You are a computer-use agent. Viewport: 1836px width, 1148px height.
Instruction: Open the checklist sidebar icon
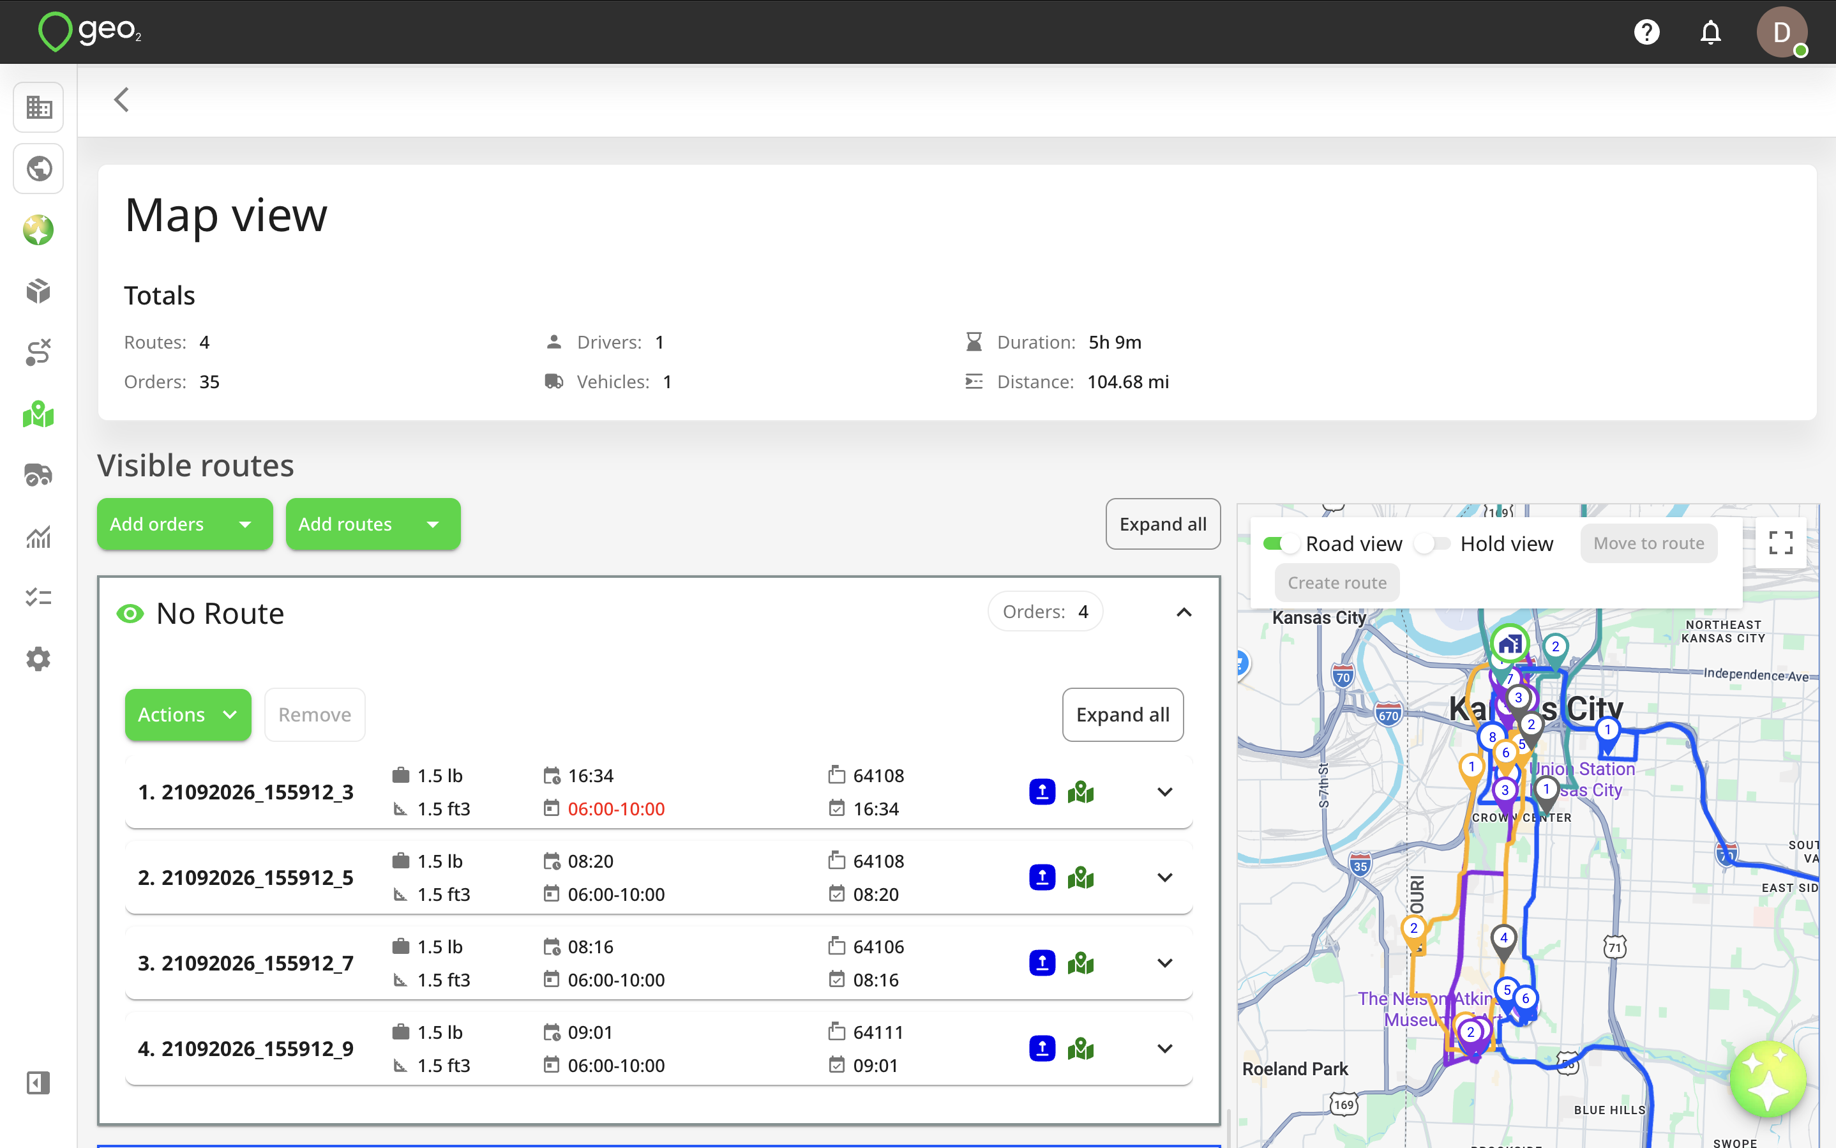[x=39, y=598]
